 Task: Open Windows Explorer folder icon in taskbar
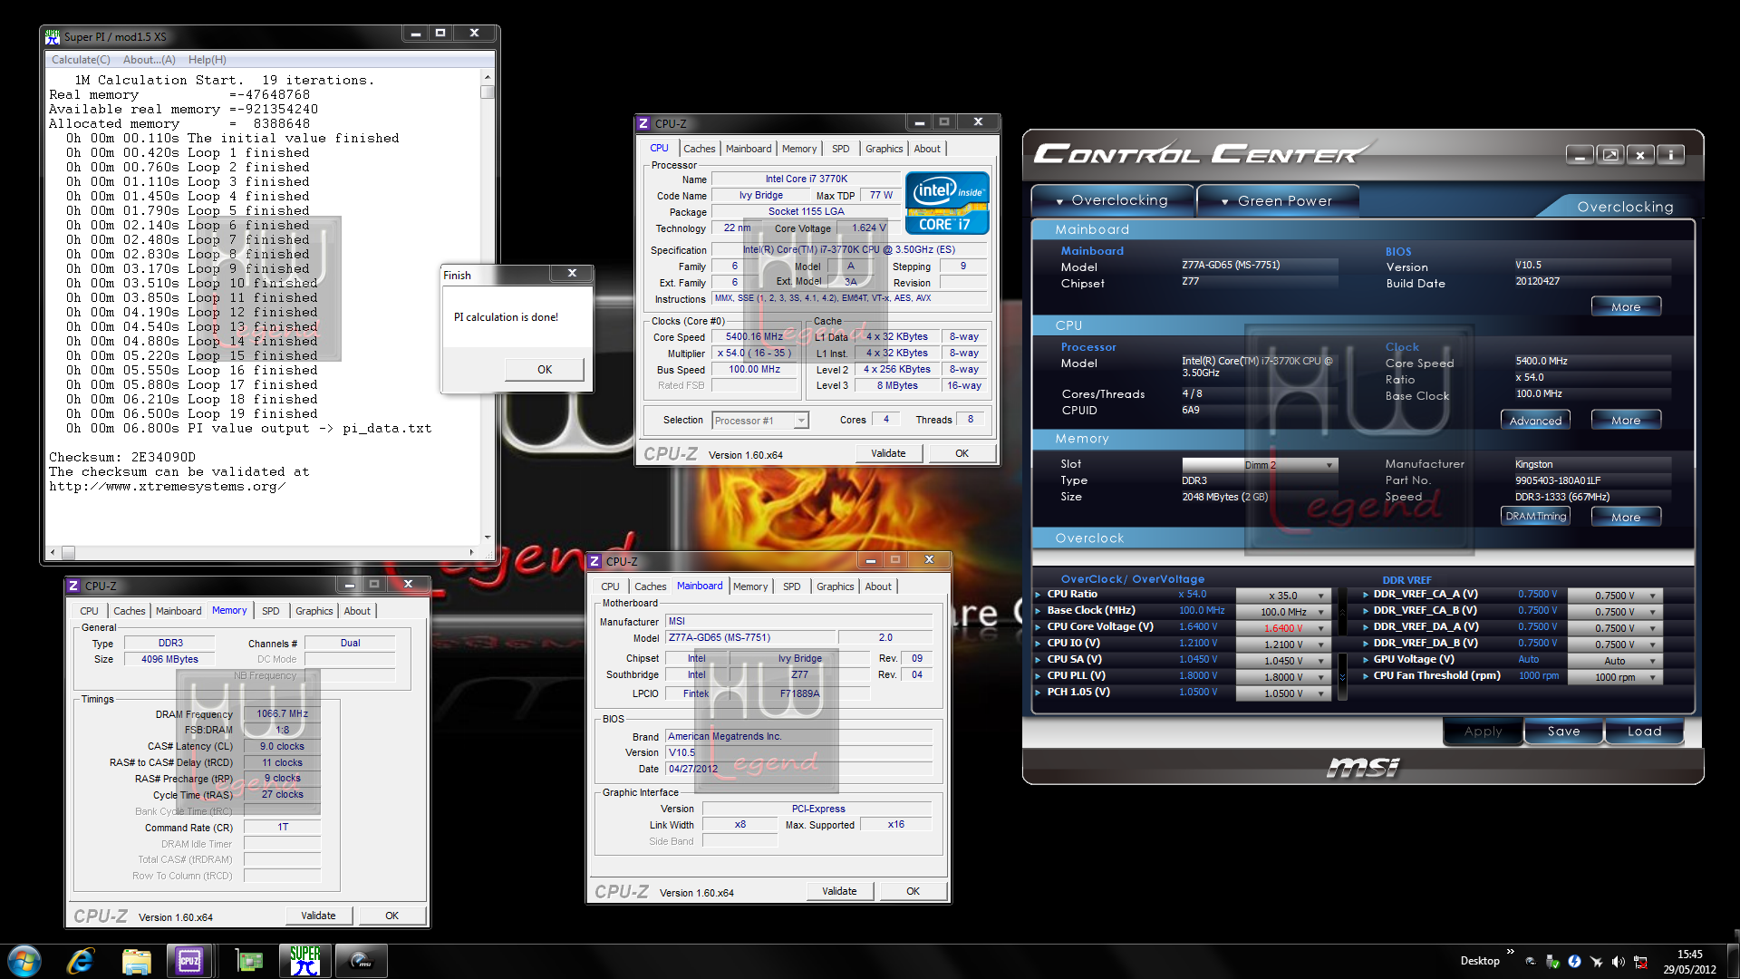coord(136,961)
